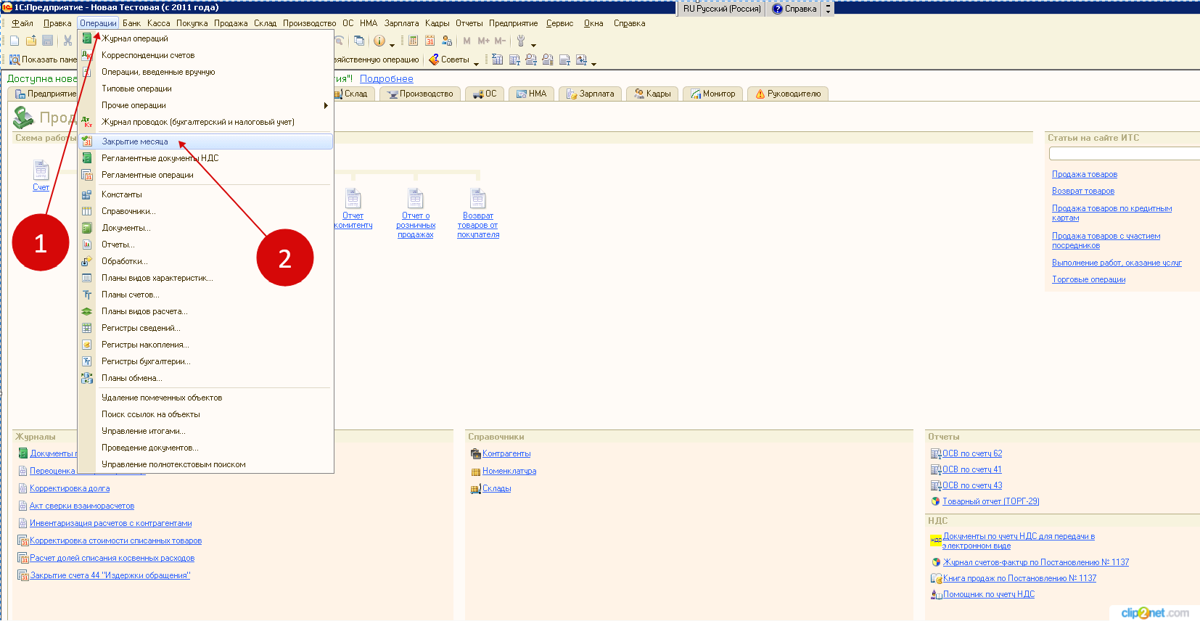Image resolution: width=1200 pixels, height=621 pixels.
Task: Open Товарный отчет (ТОРГ-29) link
Action: tap(991, 501)
